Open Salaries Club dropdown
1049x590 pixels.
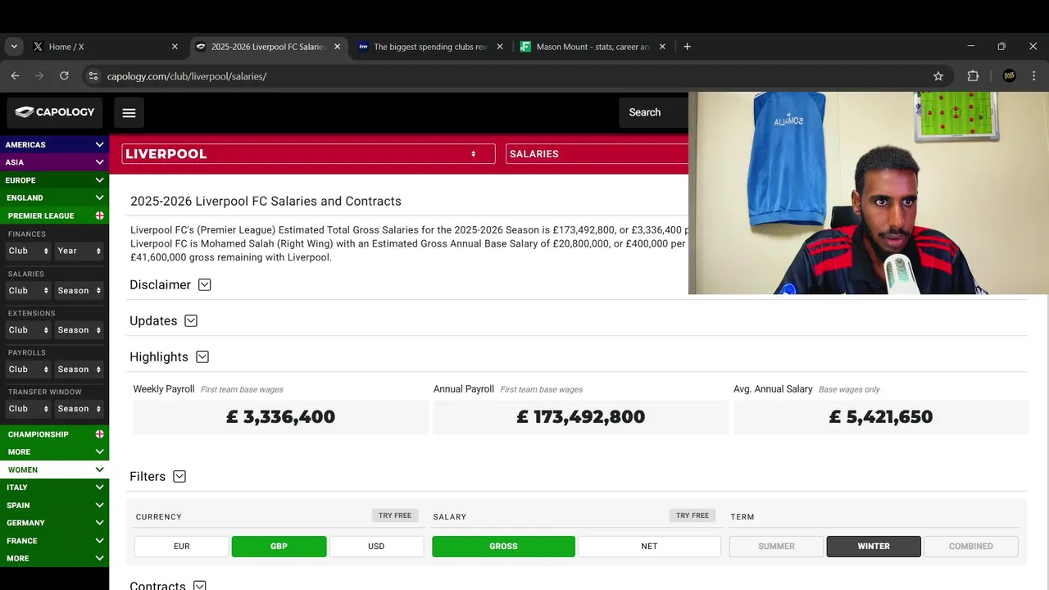[x=29, y=290]
